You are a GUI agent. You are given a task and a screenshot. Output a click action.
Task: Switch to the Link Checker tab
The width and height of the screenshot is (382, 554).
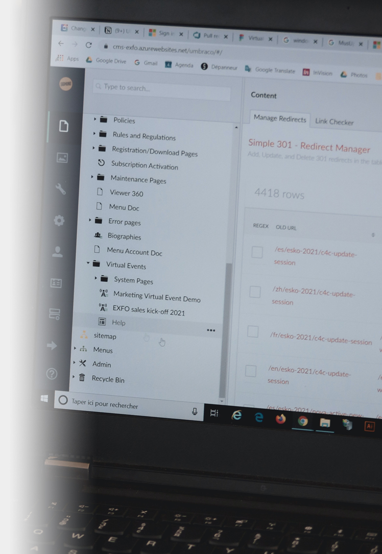pyautogui.click(x=335, y=122)
